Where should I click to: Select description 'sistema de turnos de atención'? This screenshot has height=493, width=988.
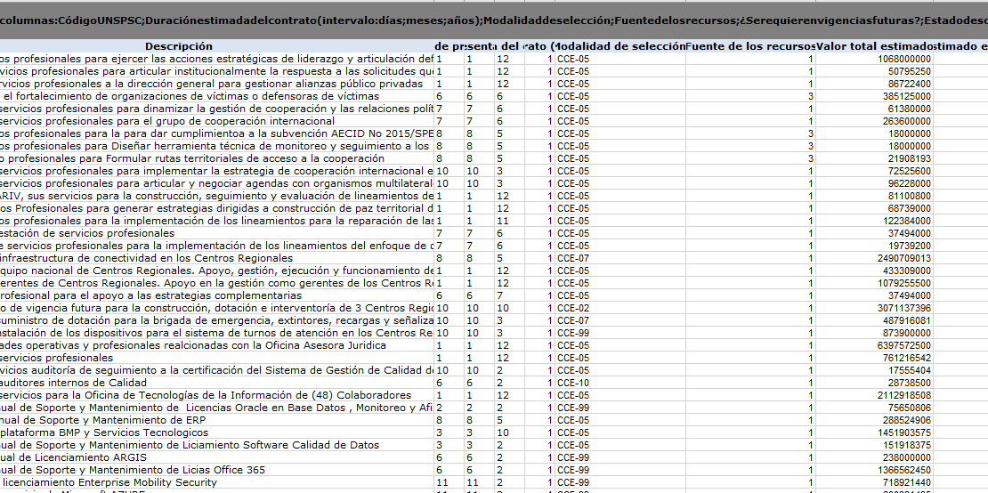click(x=217, y=333)
